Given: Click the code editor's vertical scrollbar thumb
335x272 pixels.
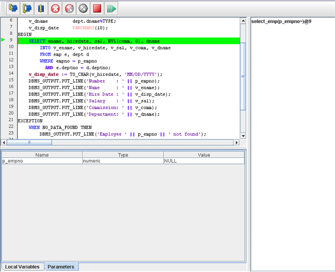Looking at the screenshot, I should pos(243,76).
